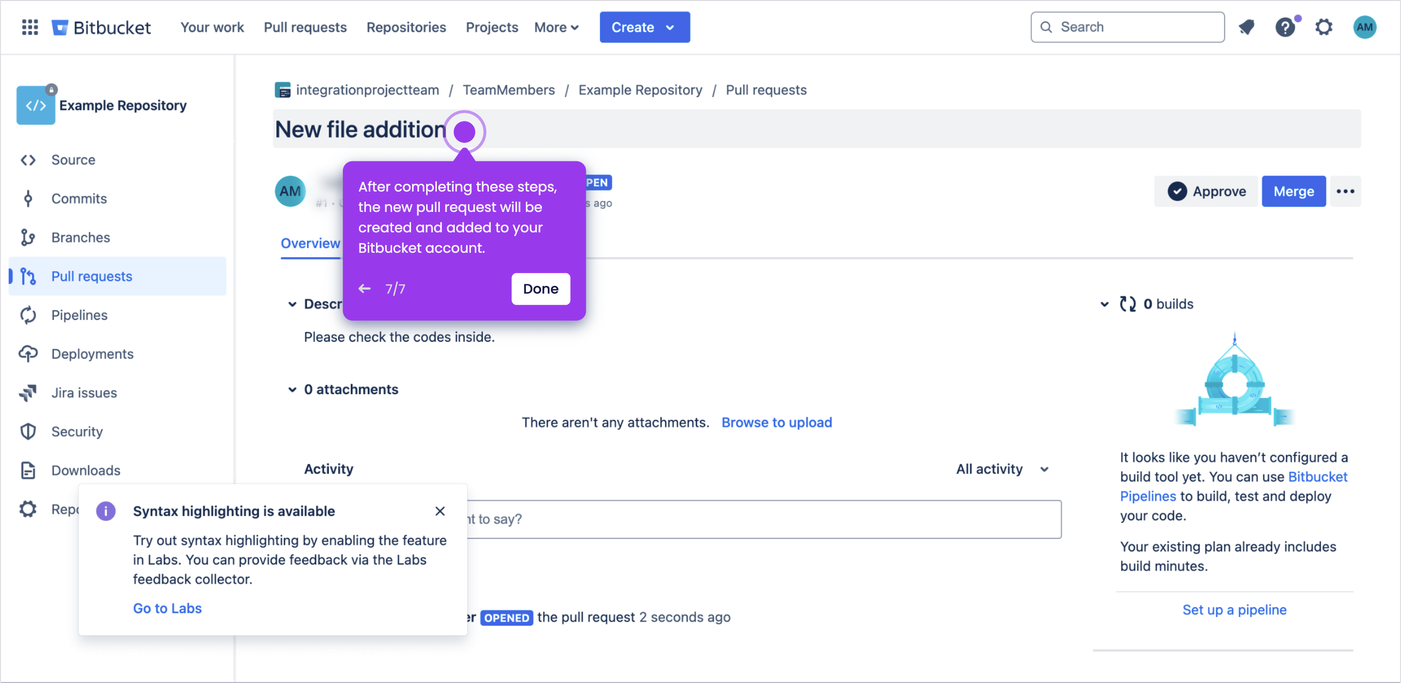Click the Example Repository code icon

(36, 105)
